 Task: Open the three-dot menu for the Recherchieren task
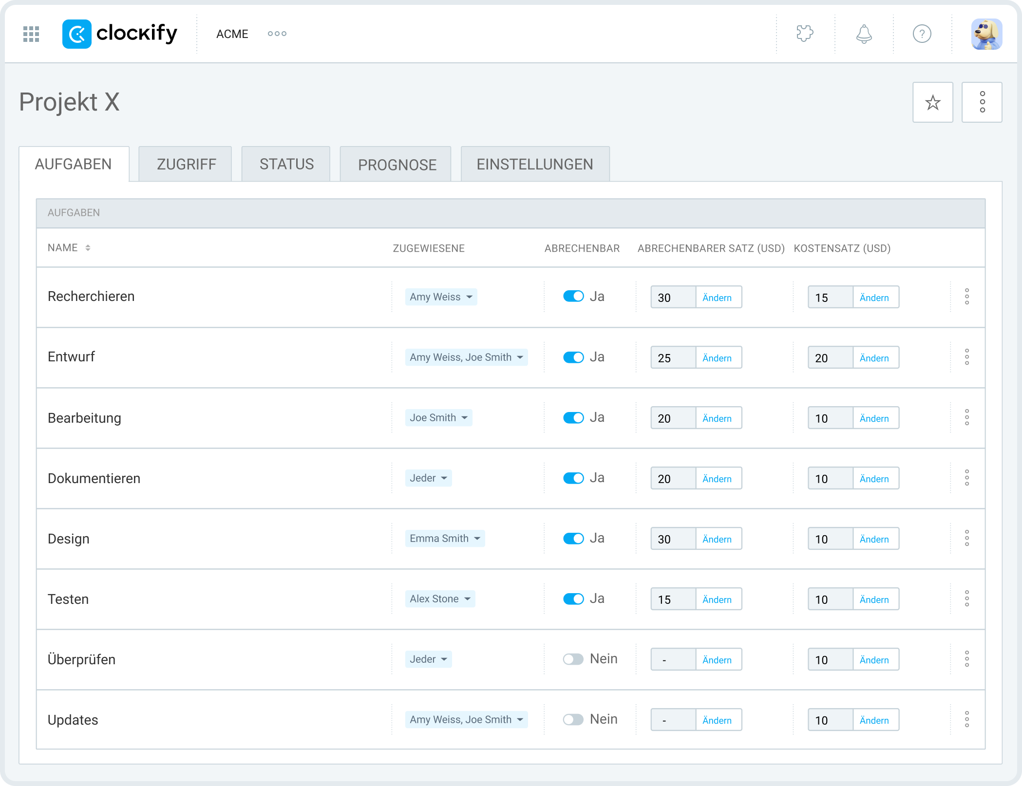966,297
